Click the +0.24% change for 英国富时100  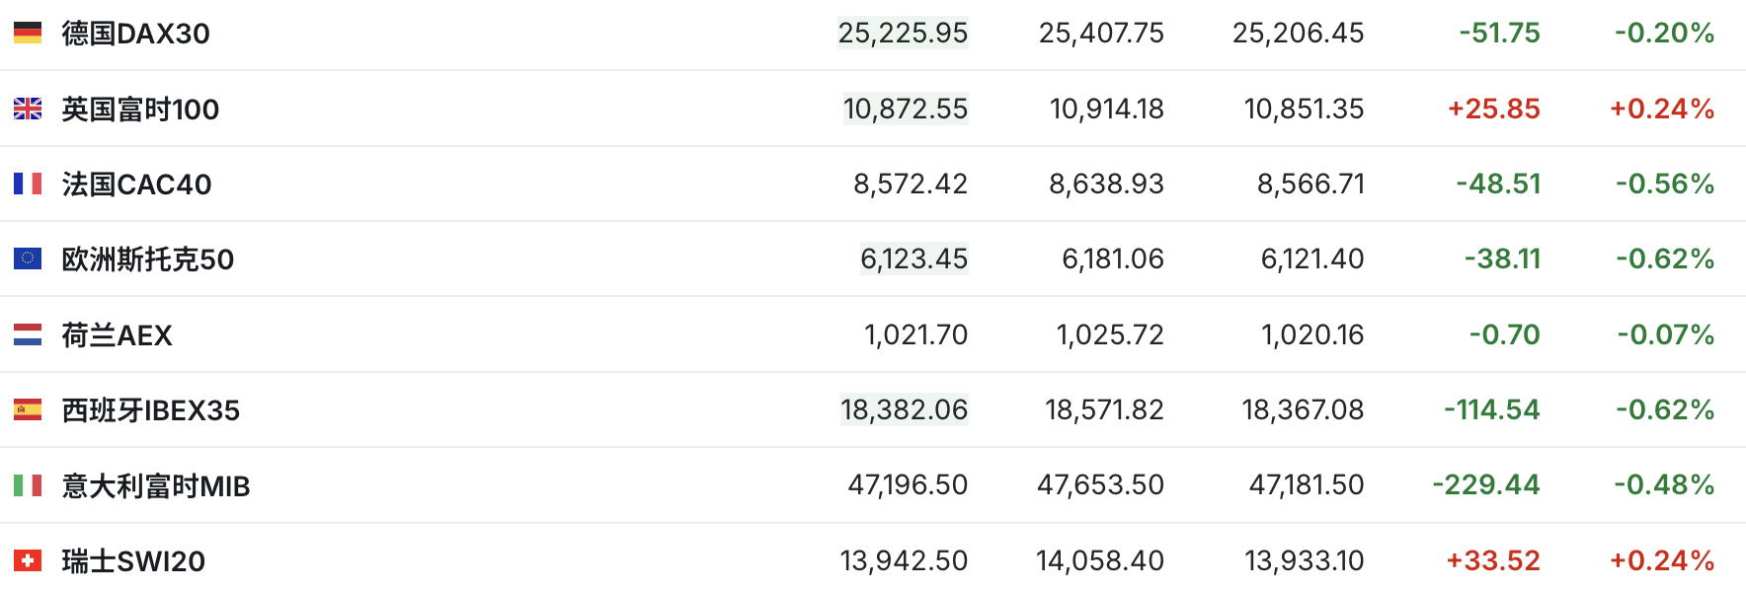pyautogui.click(x=1662, y=109)
